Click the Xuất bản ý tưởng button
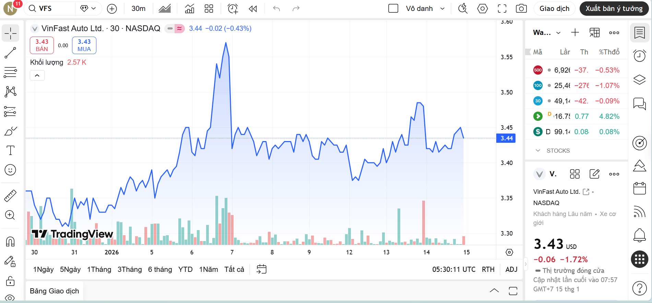The image size is (652, 303). click(x=614, y=9)
